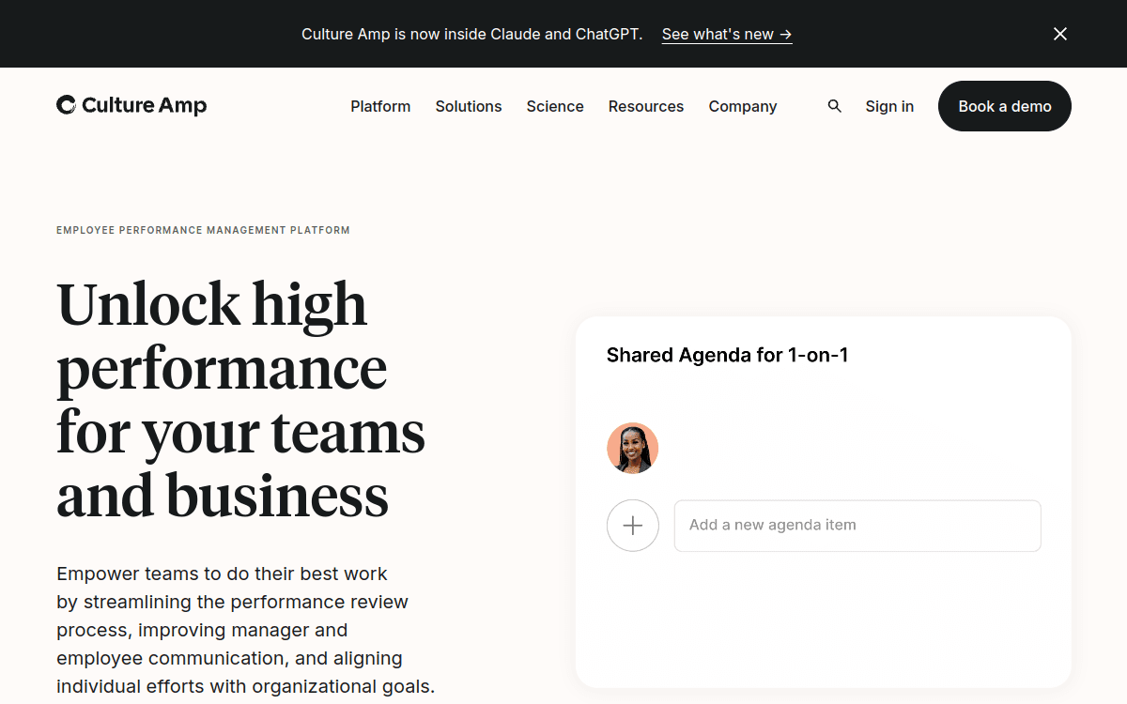Click the Culture Amp logo

pos(131,105)
